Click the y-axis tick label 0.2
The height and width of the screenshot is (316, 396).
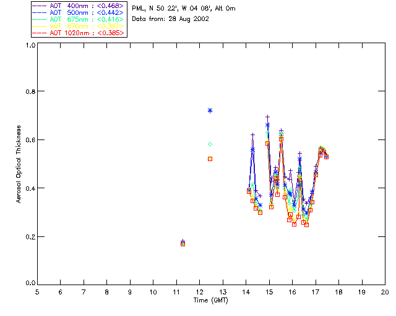(x=30, y=236)
